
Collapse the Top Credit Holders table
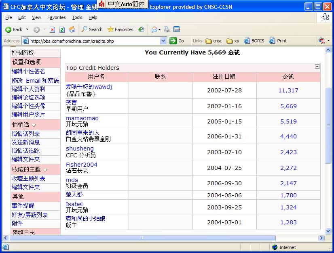pyautogui.click(x=317, y=67)
